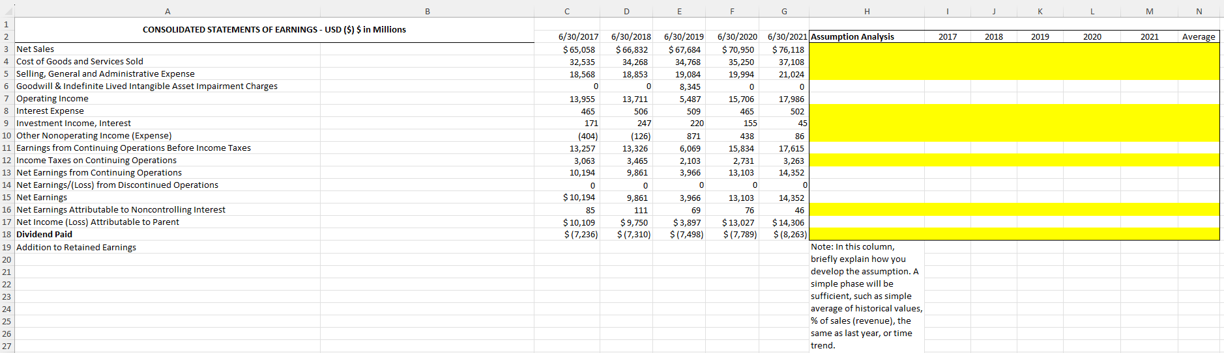
Task: Select the Cost of Goods and Services Sold cell
Action: point(168,61)
